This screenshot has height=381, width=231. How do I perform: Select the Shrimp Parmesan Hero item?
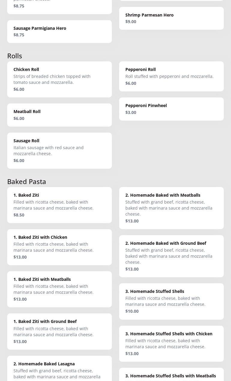(171, 18)
